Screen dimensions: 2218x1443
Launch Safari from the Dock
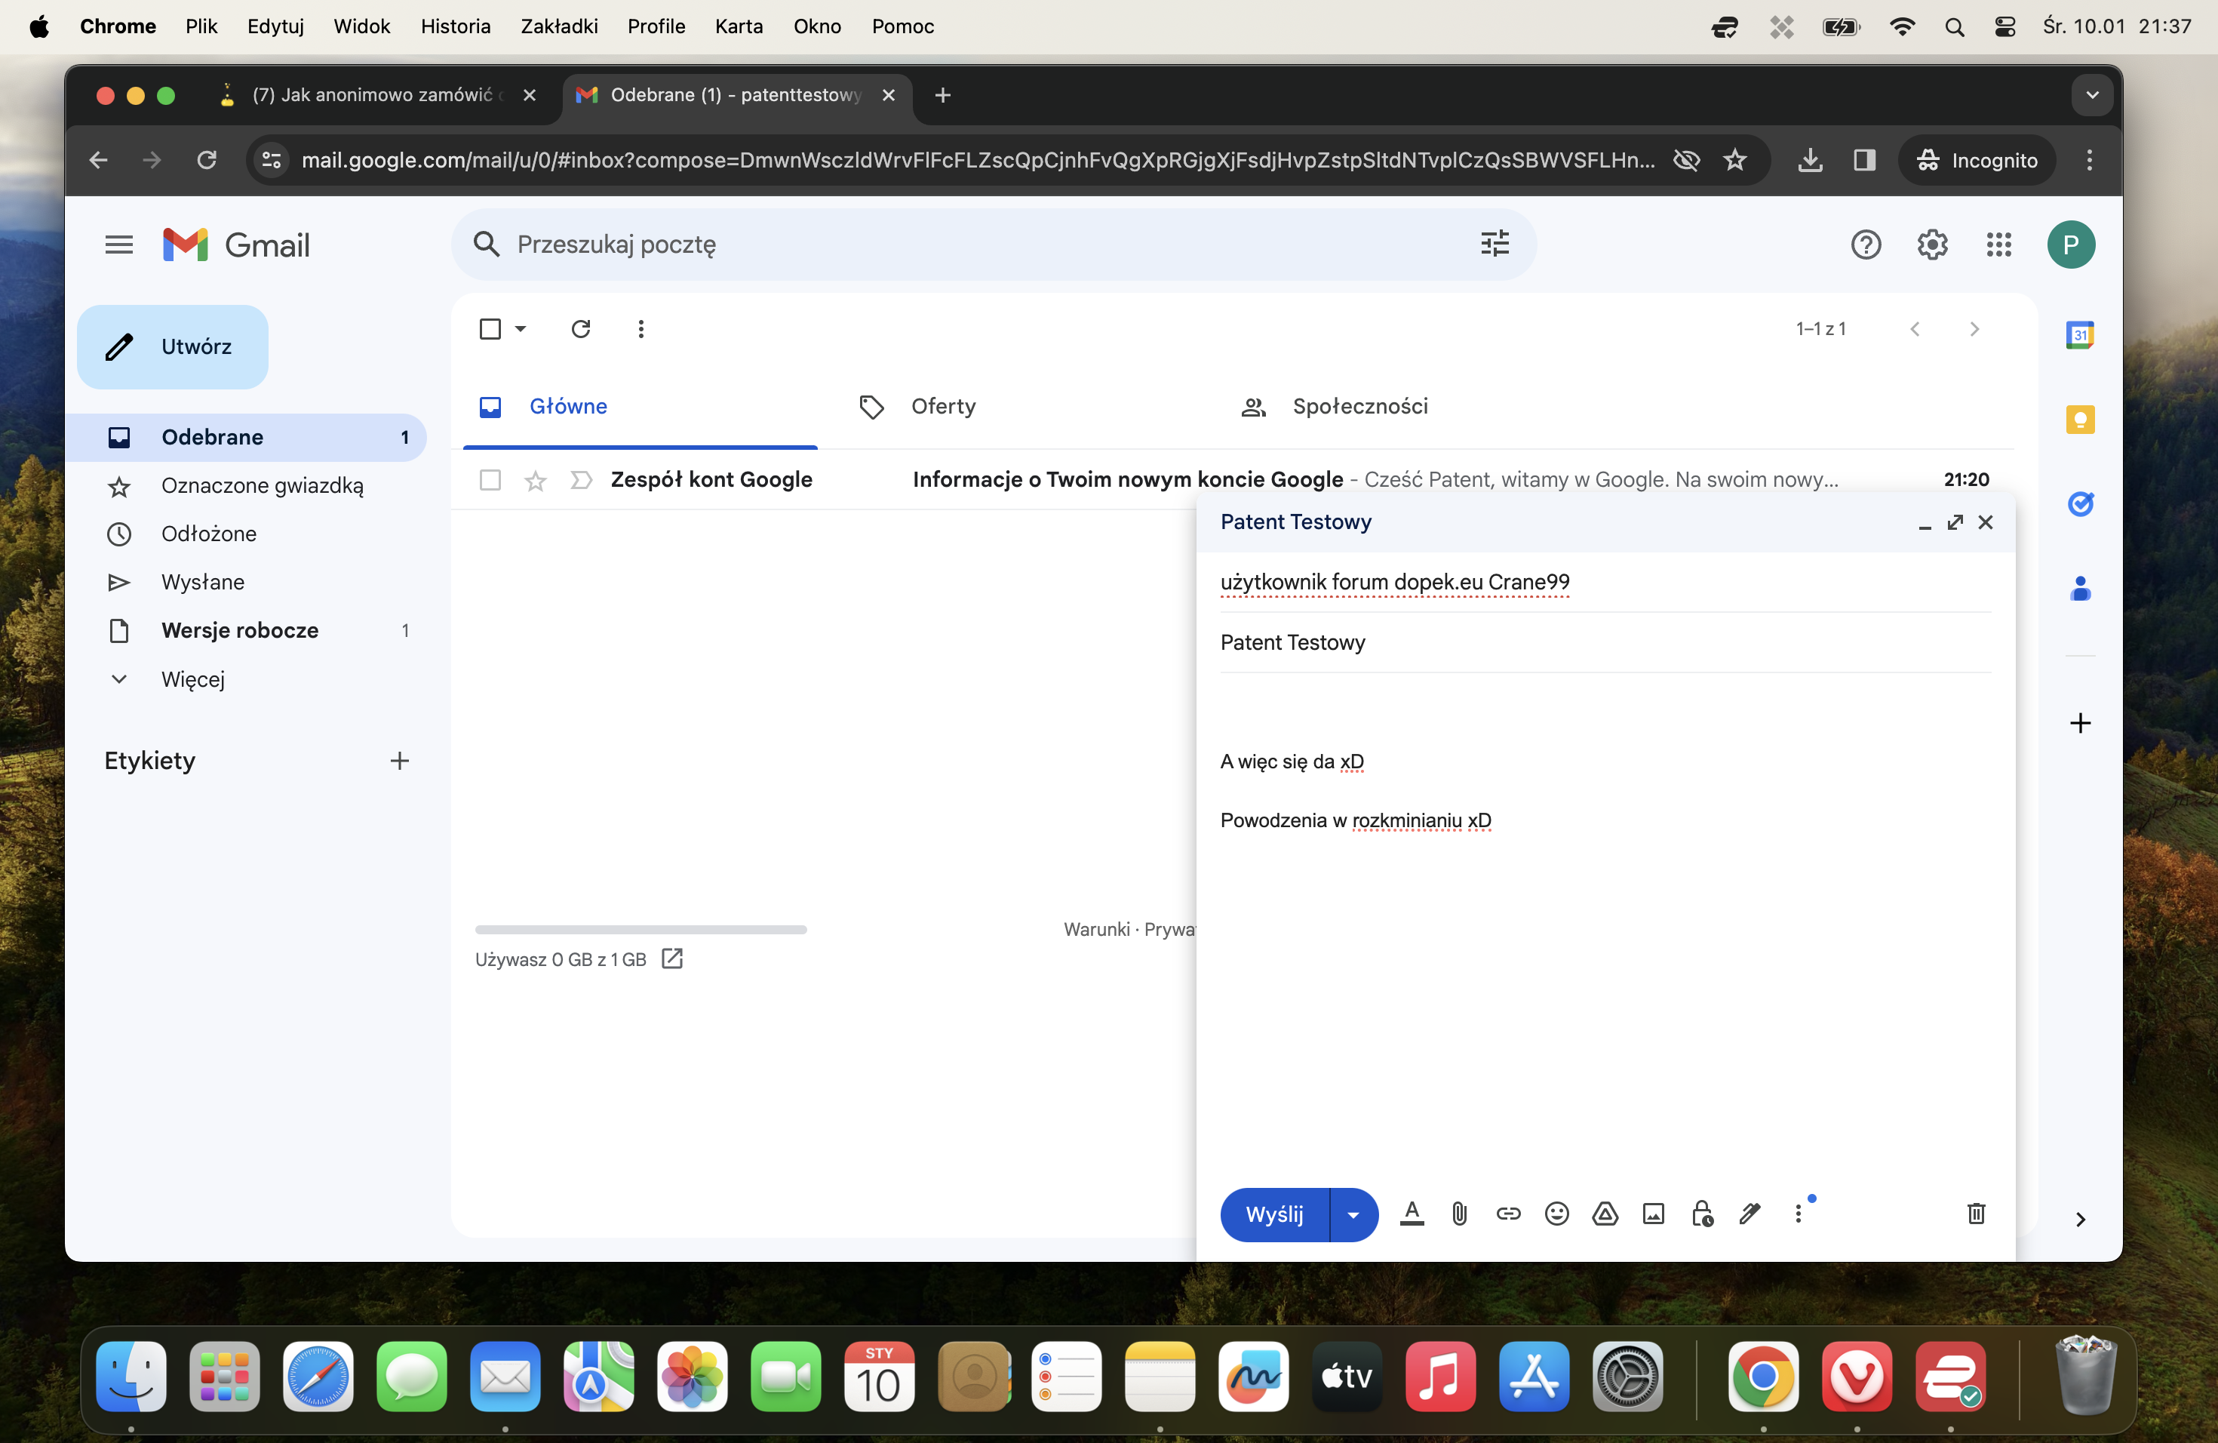(318, 1377)
